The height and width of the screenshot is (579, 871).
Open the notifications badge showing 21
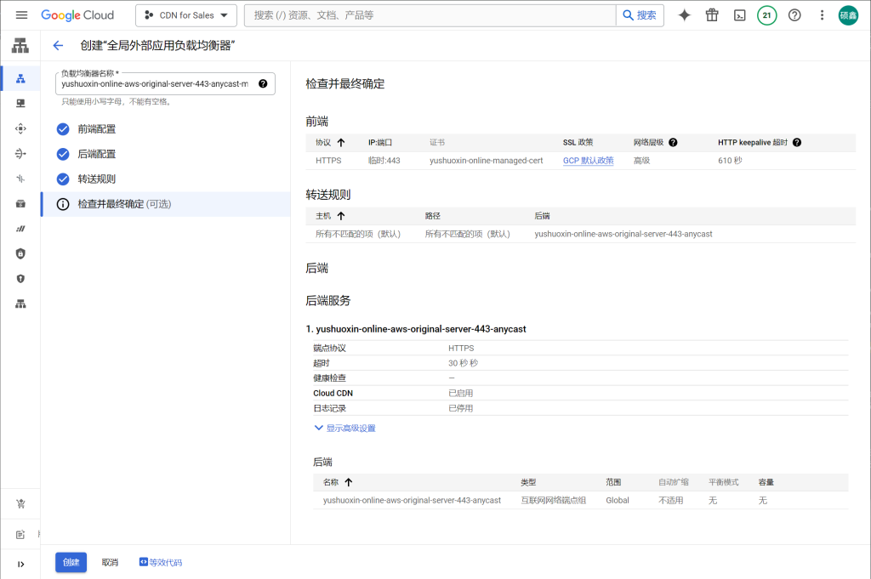[767, 15]
